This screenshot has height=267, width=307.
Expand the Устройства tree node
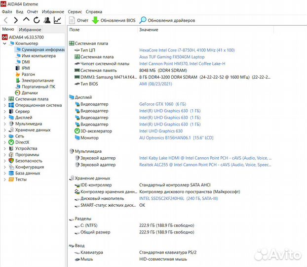point(5,148)
